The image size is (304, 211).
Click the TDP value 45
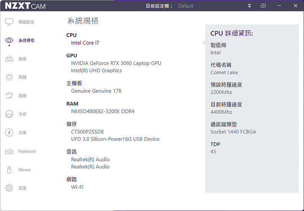point(213,152)
